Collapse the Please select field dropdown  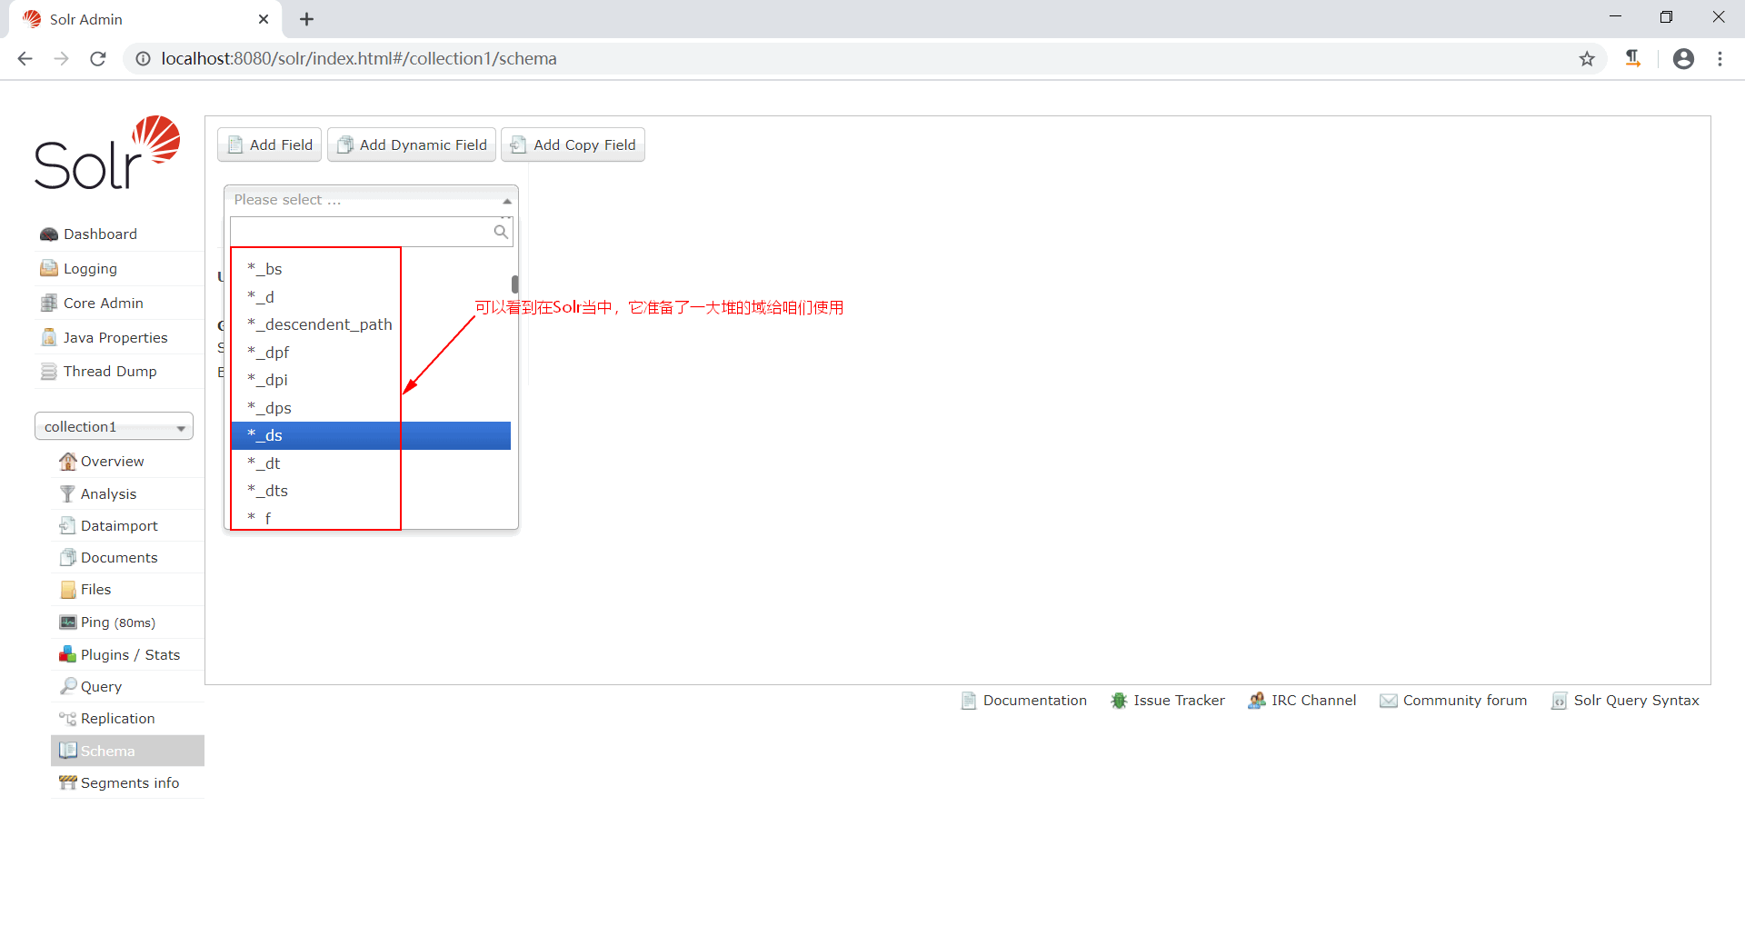coord(505,200)
